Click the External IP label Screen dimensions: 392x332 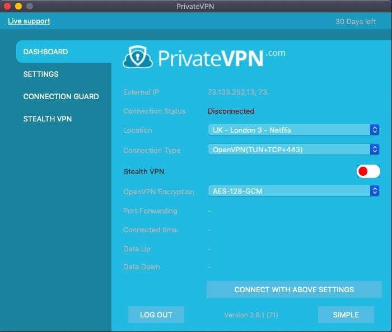pos(141,92)
